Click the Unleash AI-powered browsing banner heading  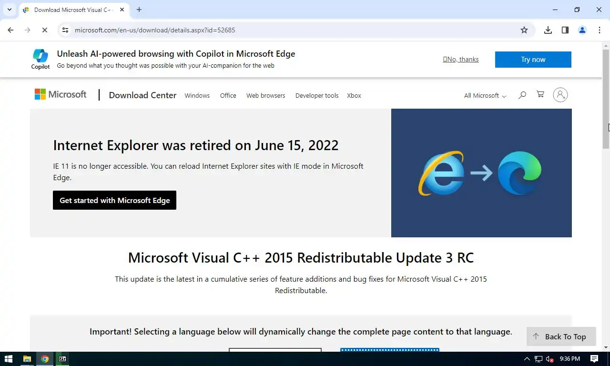tap(176, 54)
